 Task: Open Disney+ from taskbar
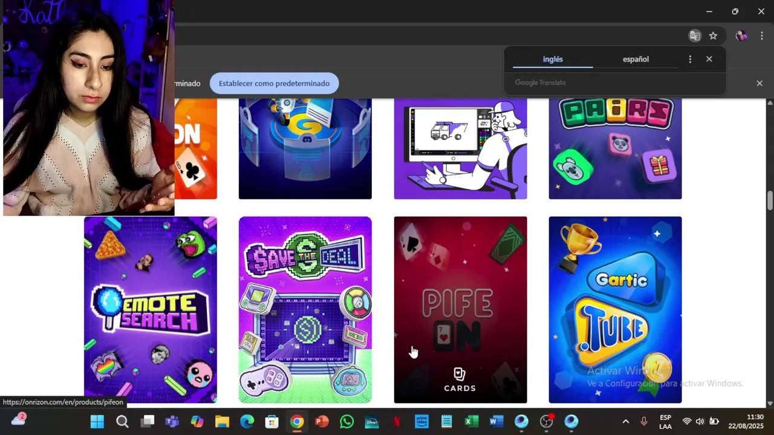tap(372, 421)
